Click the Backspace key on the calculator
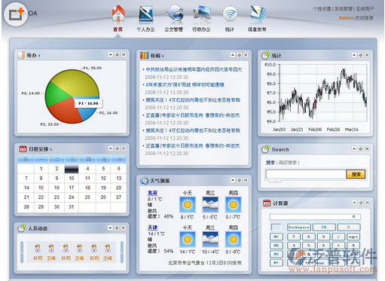Viewport: 385px width, 281px height. tap(298, 228)
